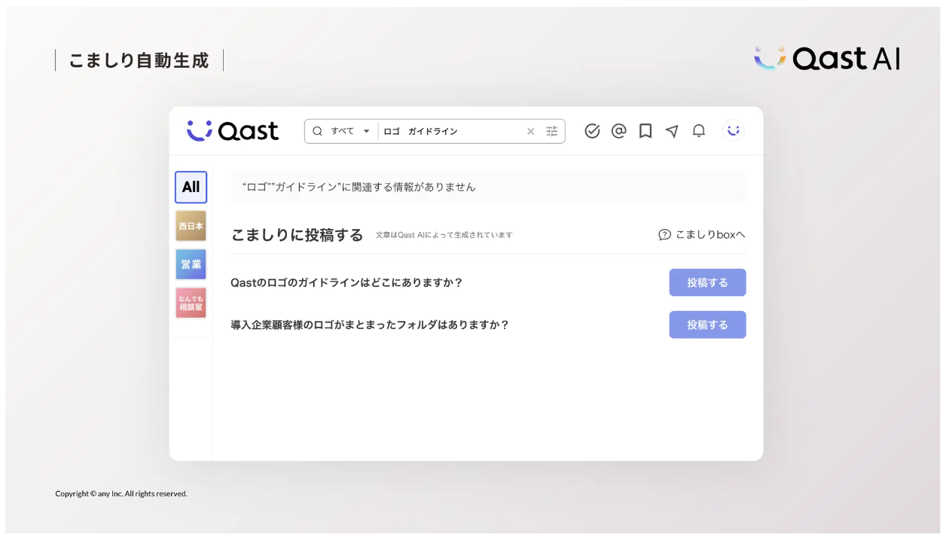The width and height of the screenshot is (946, 540).
Task: Post the Qast logo guideline question
Action: point(707,282)
